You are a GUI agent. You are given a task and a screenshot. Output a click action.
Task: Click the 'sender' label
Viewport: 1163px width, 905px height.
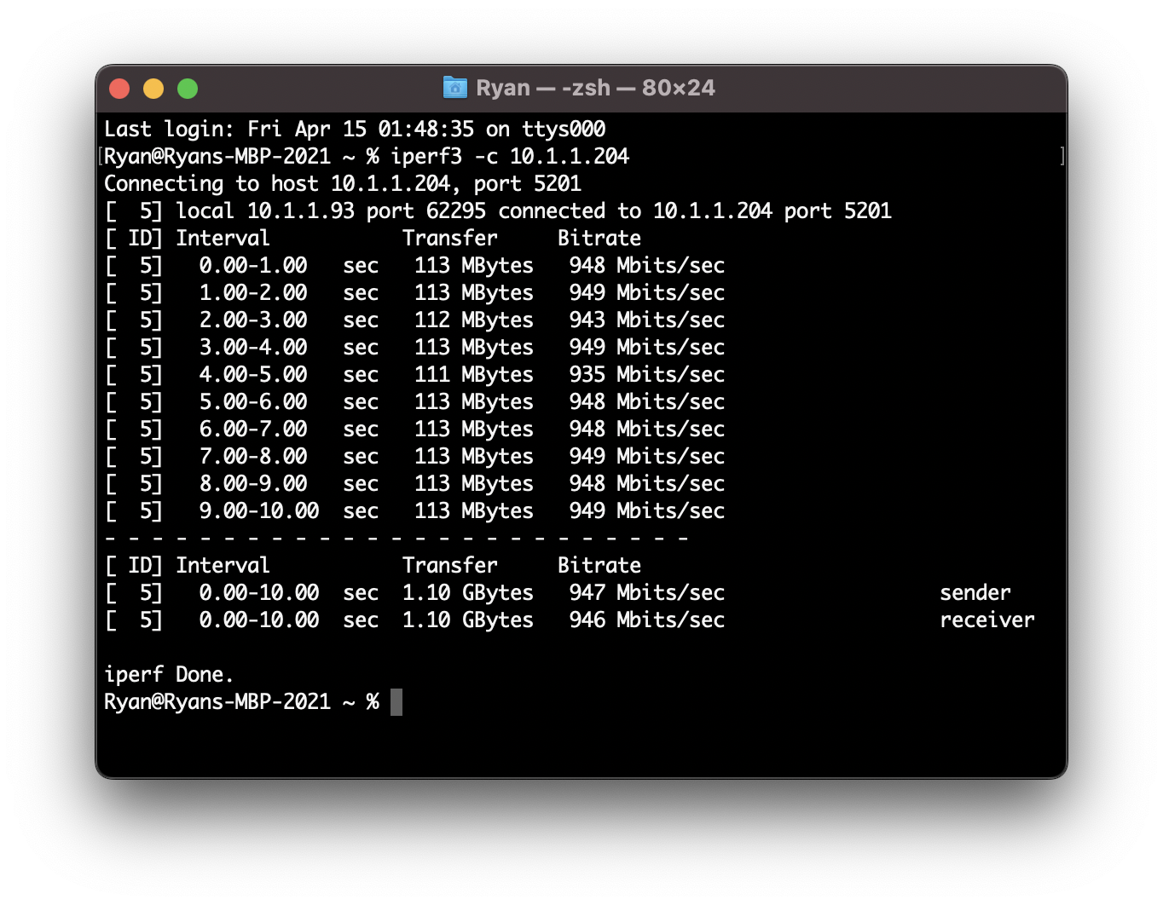click(975, 593)
